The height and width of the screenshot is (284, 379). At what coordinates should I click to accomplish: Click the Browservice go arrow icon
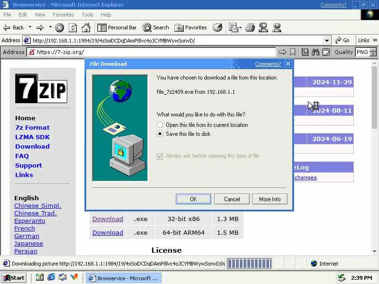[x=282, y=52]
